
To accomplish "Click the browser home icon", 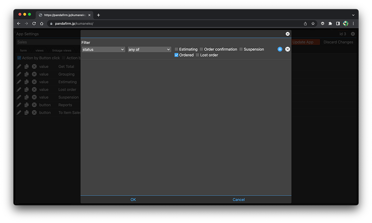I will (42, 24).
